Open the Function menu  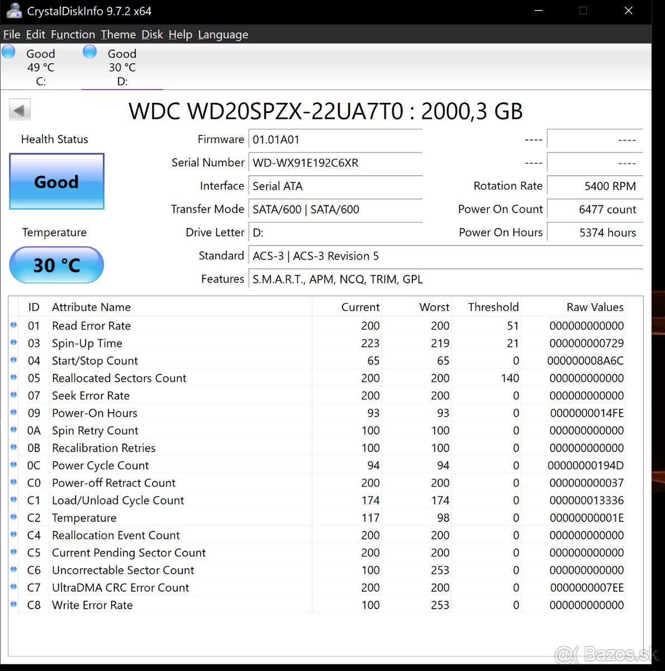tap(73, 35)
